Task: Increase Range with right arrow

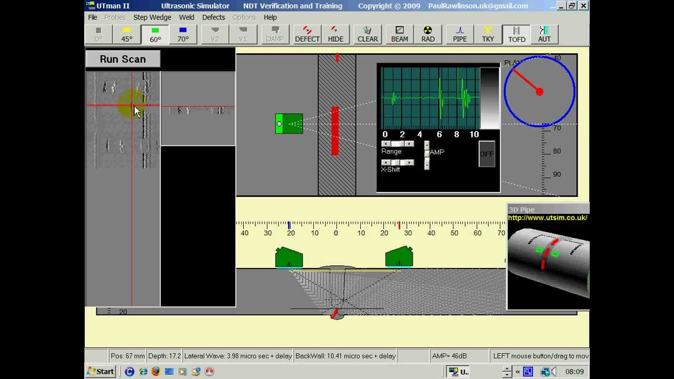Action: pyautogui.click(x=410, y=144)
